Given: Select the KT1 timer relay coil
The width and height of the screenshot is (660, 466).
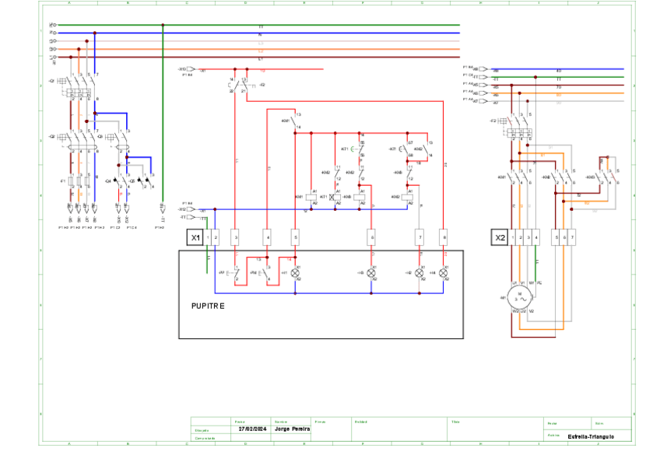Looking at the screenshot, I should tap(336, 197).
